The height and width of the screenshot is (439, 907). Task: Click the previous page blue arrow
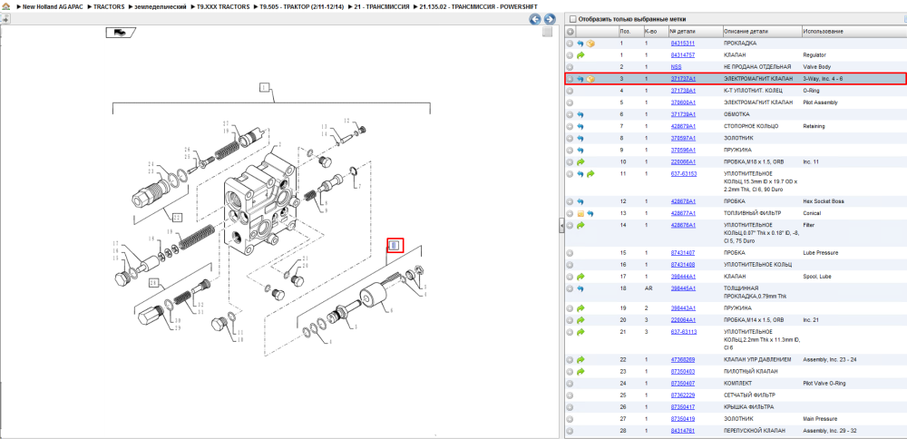[536, 18]
